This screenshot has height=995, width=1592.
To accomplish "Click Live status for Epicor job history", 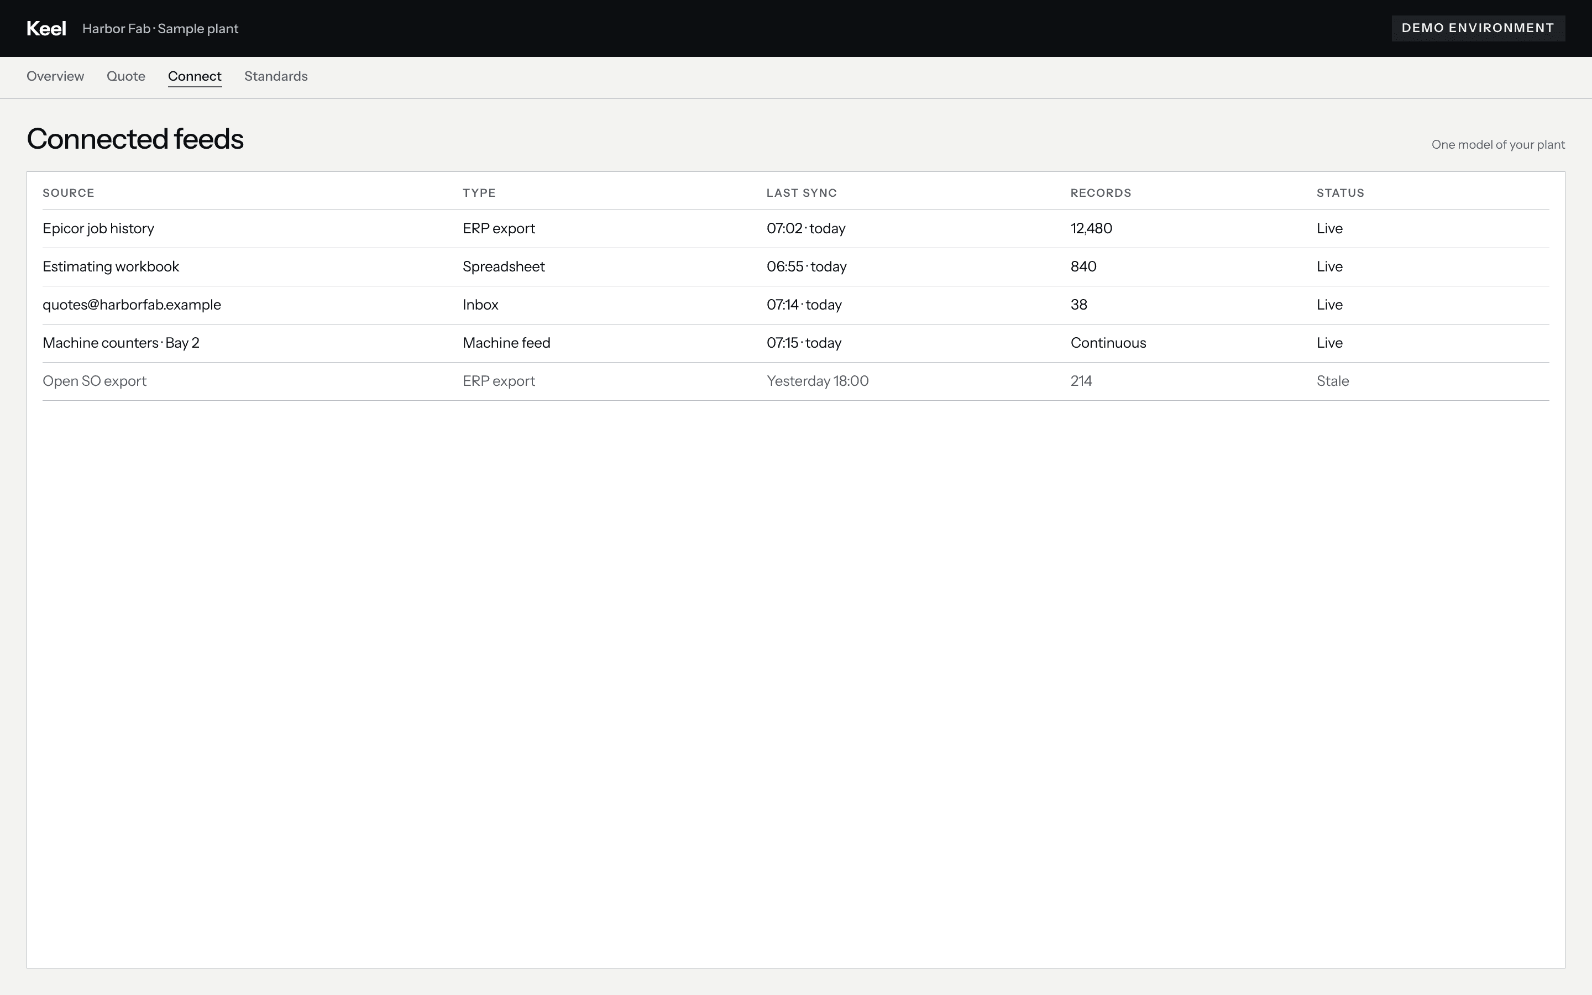I will (1329, 228).
